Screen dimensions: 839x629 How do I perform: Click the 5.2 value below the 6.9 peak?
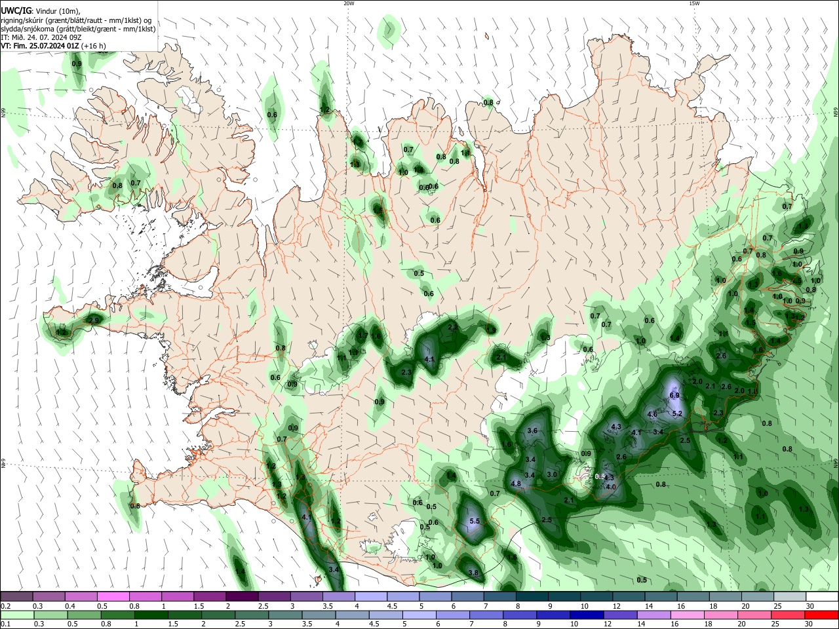coord(678,413)
